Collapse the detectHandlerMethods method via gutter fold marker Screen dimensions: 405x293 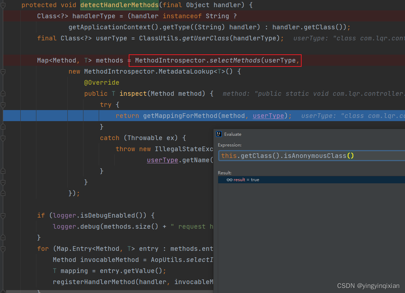(3, 5)
